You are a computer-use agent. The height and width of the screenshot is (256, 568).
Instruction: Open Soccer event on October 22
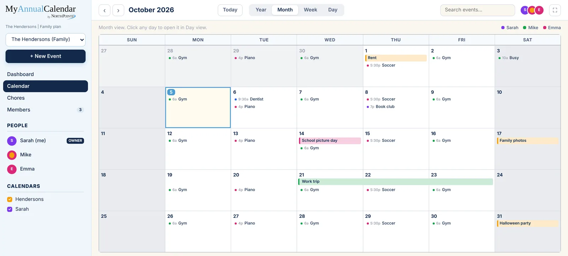pyautogui.click(x=381, y=190)
